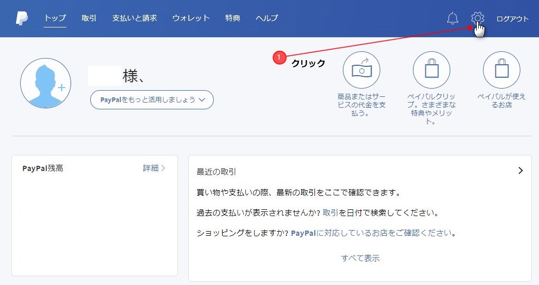Open settings via the gear icon

click(x=477, y=18)
